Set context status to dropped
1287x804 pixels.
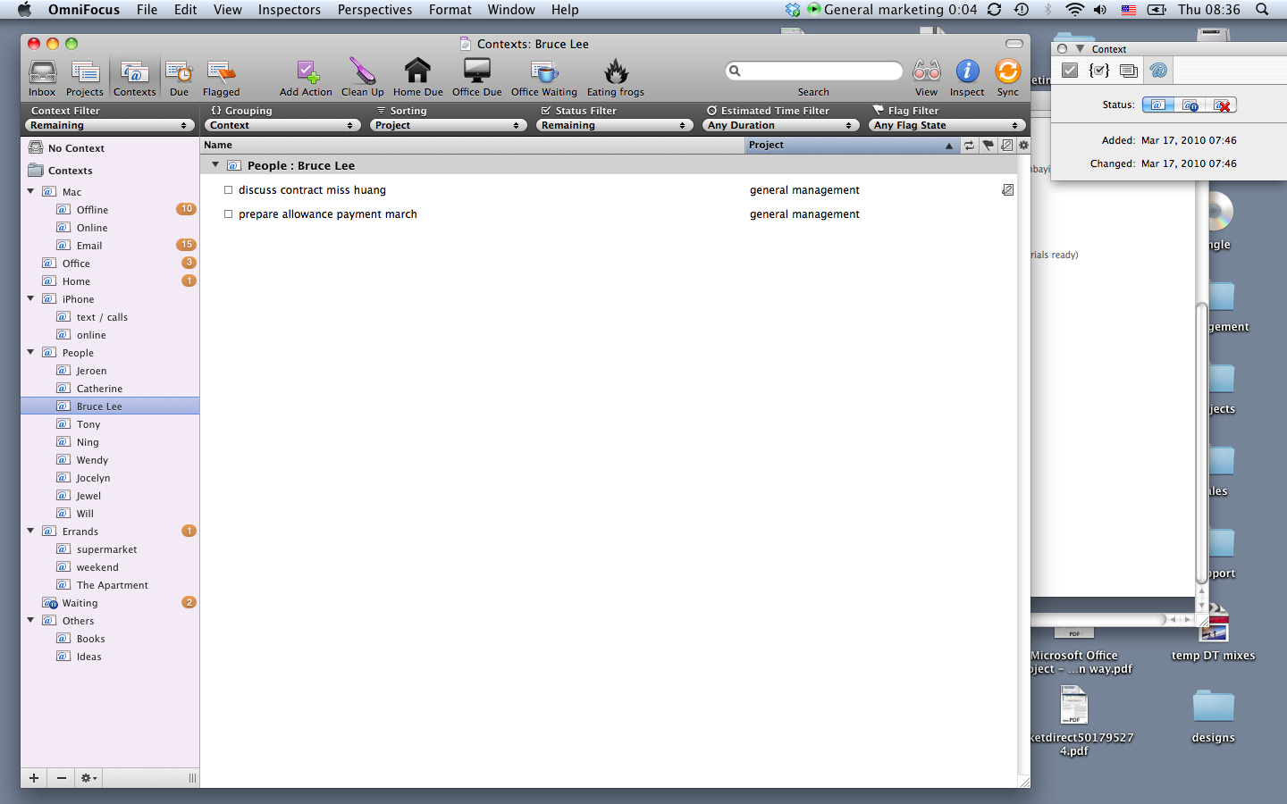[x=1222, y=105]
